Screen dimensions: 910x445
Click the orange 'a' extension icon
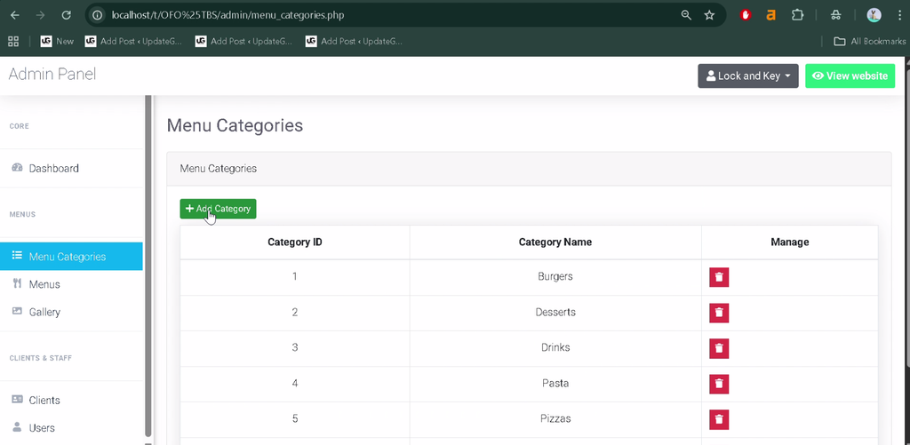click(x=770, y=15)
